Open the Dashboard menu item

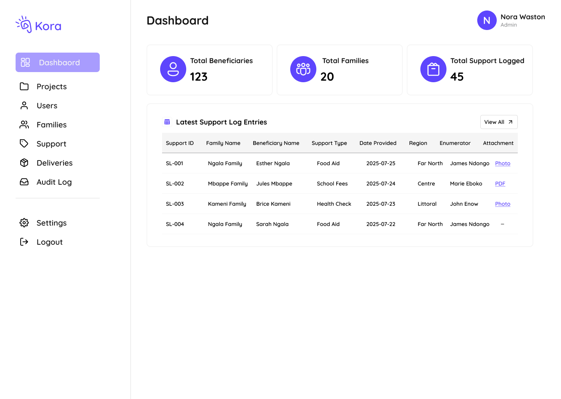58,62
